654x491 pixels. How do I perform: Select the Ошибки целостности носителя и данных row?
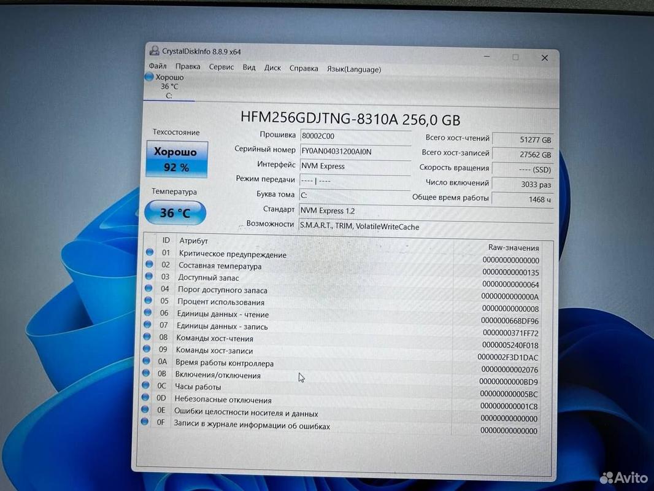tap(340, 412)
